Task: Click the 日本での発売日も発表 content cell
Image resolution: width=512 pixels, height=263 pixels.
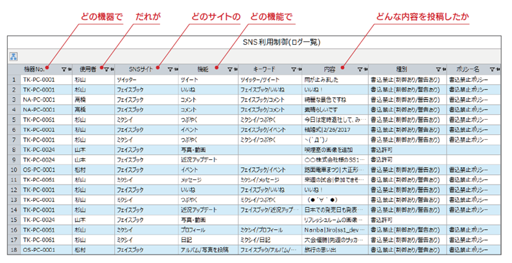Action: pyautogui.click(x=334, y=210)
